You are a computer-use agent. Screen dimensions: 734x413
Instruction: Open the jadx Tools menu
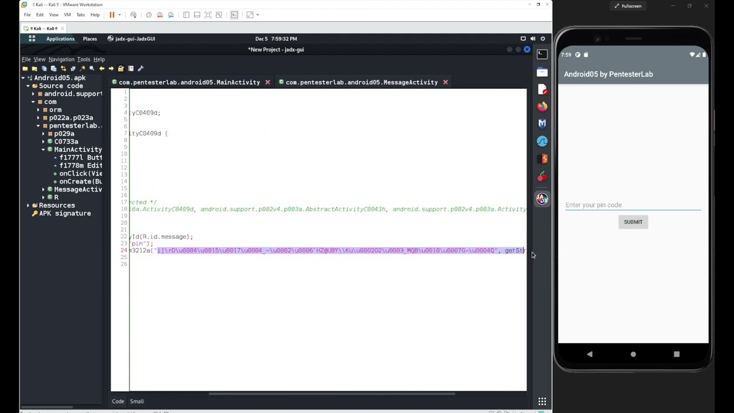coord(83,59)
